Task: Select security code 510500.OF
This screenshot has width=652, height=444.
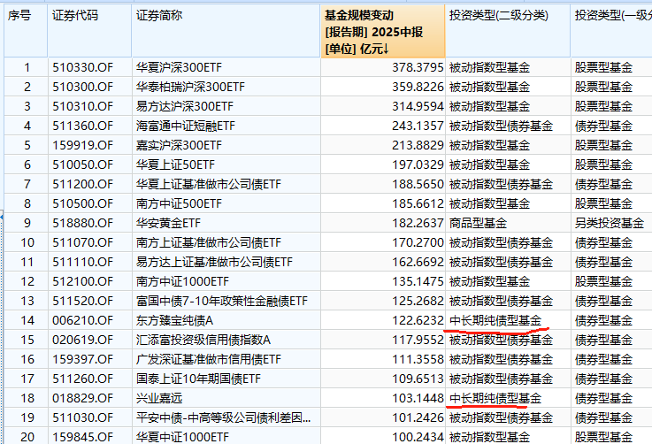Action: point(83,203)
